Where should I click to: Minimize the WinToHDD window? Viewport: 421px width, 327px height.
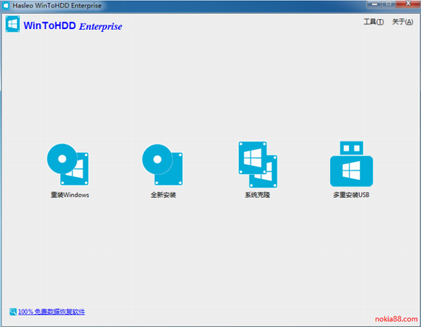tap(374, 4)
